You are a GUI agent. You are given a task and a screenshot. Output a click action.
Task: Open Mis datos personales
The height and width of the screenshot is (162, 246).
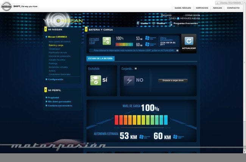[x=60, y=102]
